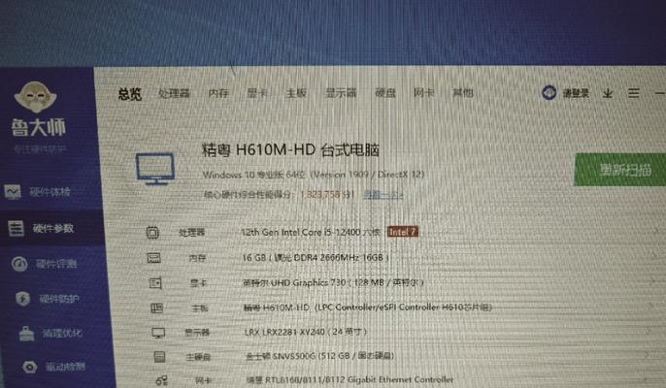The width and height of the screenshot is (666, 388).
Task: Click the main hard disk icon
Action: coord(159,357)
